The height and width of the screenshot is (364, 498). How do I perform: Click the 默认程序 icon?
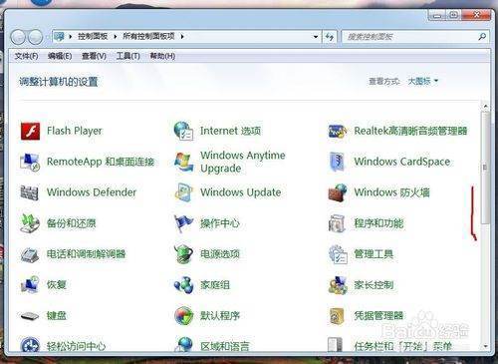pyautogui.click(x=183, y=316)
